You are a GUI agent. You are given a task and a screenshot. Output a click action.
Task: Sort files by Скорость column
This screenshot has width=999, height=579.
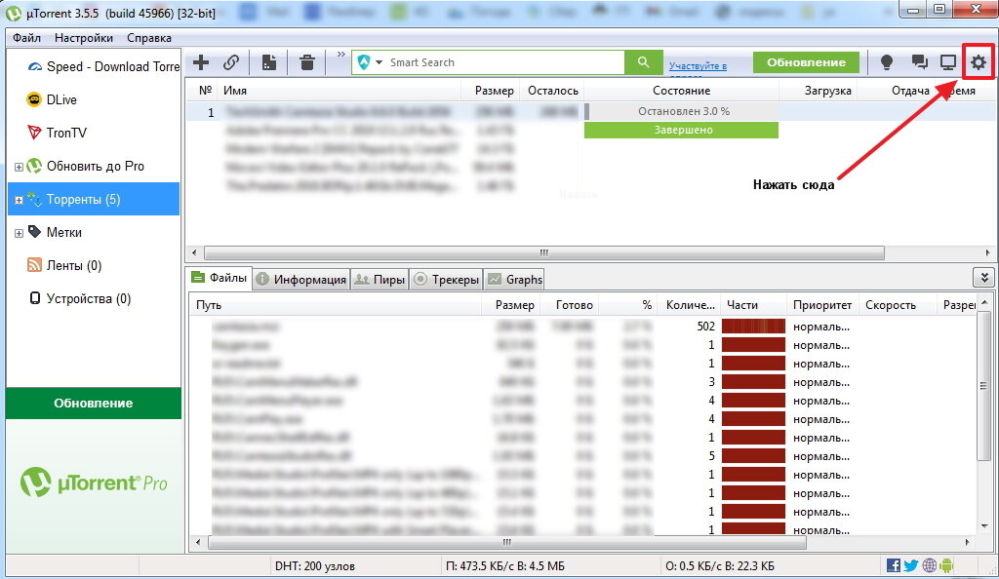tap(898, 305)
